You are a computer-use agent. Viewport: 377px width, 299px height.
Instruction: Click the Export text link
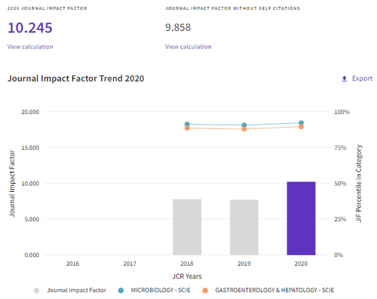pos(362,78)
